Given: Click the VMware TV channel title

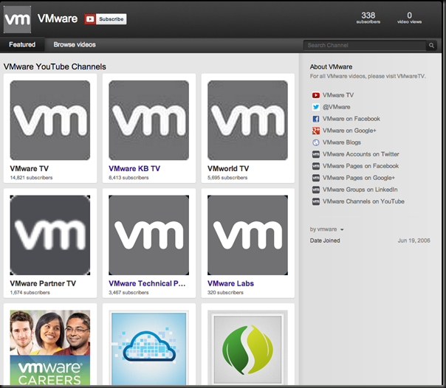Looking at the screenshot, I should [30, 169].
